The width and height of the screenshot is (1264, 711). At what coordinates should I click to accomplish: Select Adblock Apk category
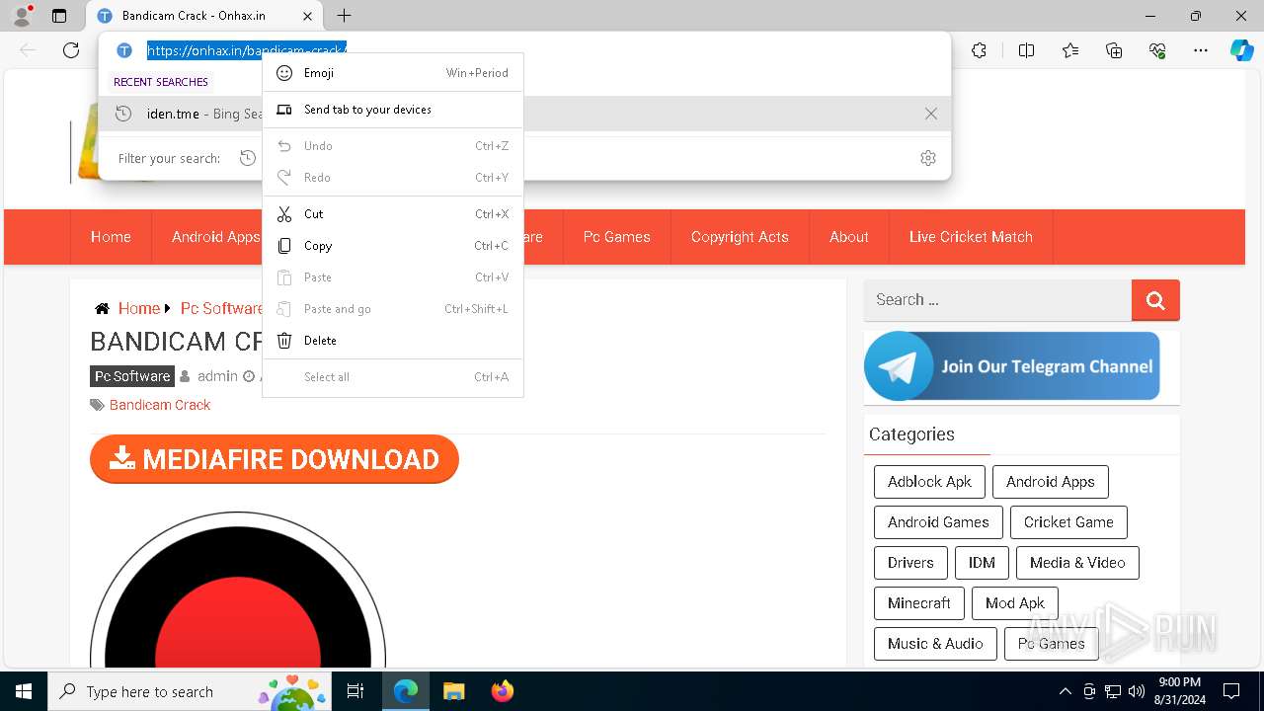[x=929, y=482]
